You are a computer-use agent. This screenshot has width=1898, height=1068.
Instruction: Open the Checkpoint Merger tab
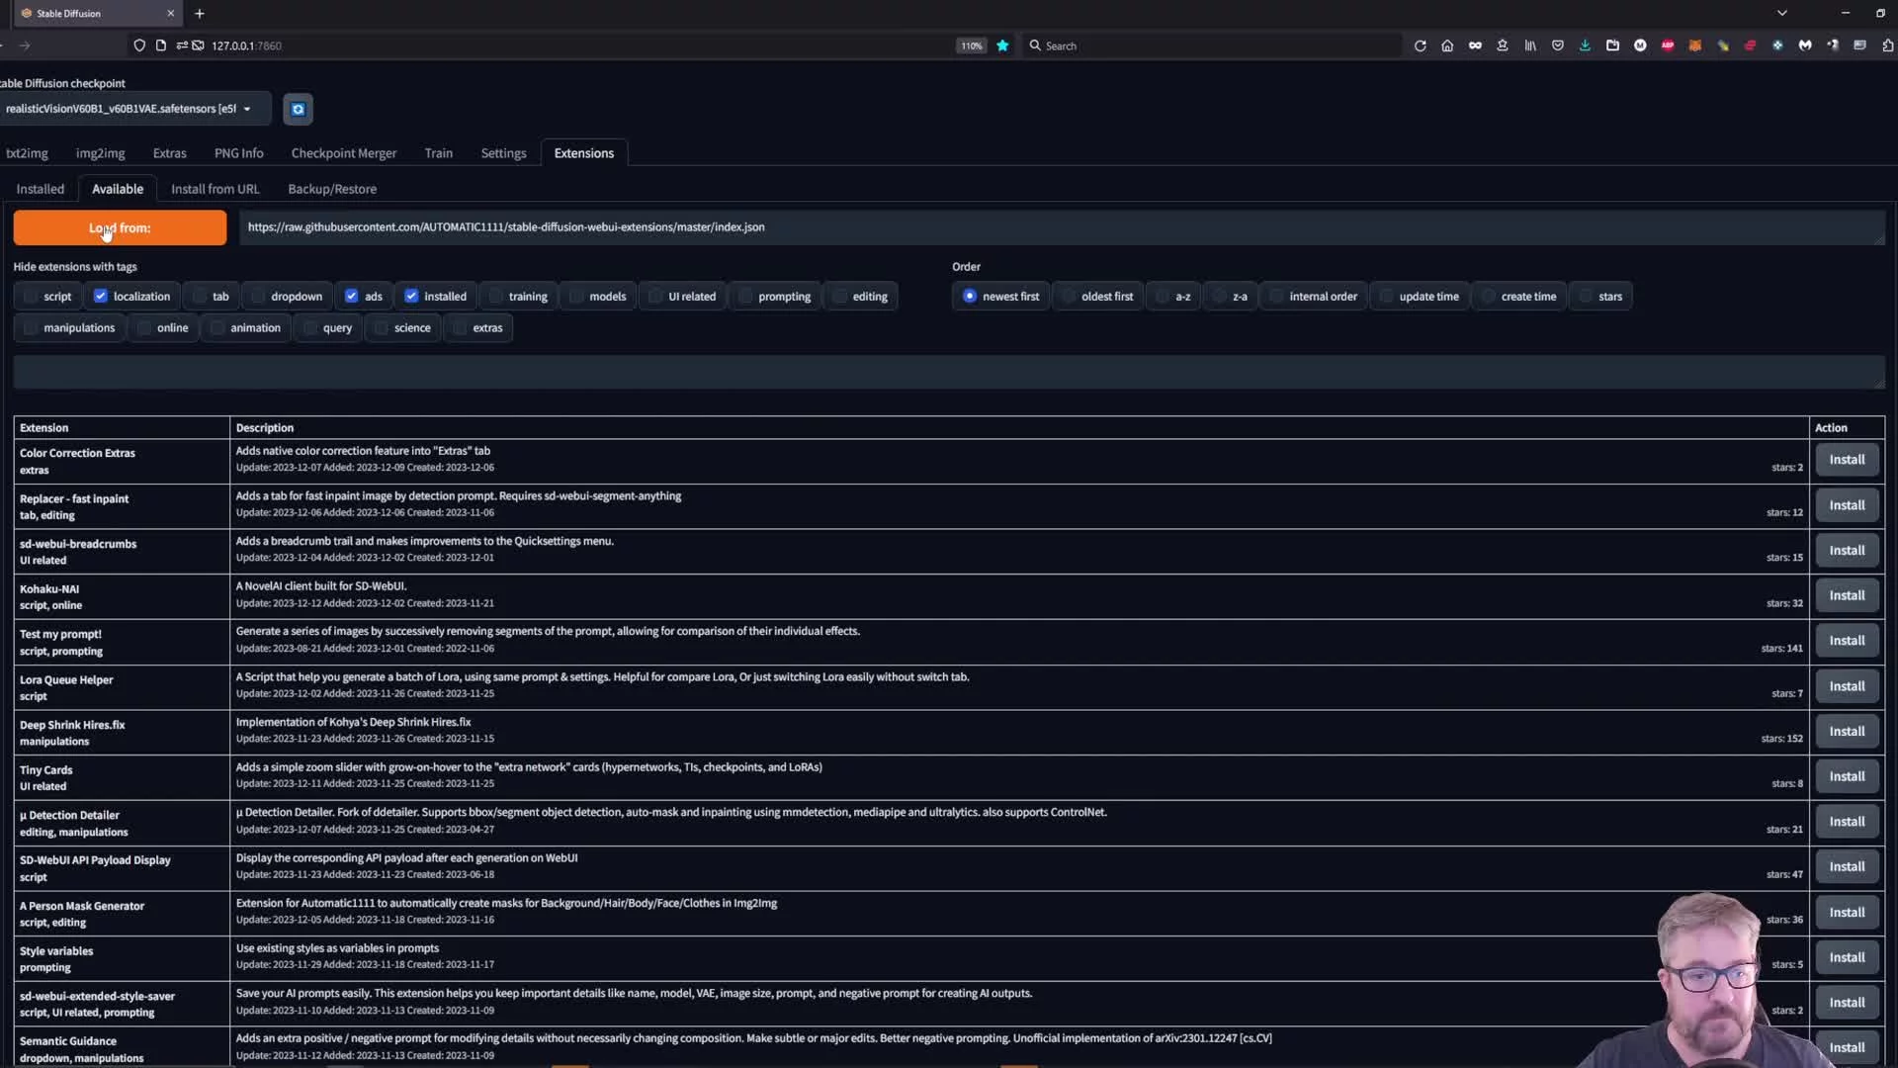click(343, 153)
